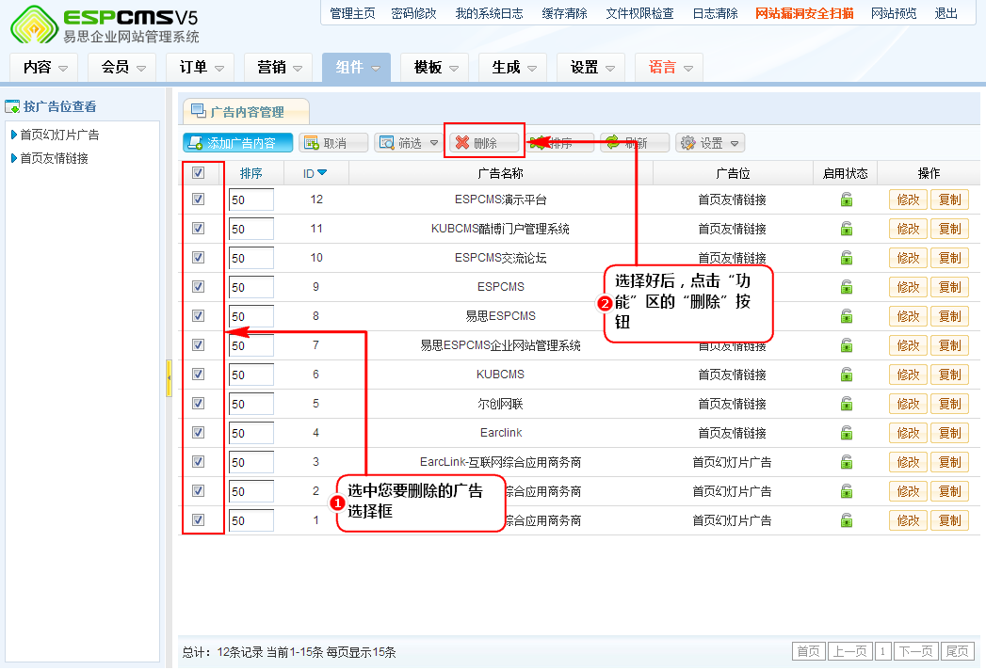Image resolution: width=986 pixels, height=670 pixels.
Task: Uncheck the checkbox for ID 11 row
Action: (x=198, y=228)
